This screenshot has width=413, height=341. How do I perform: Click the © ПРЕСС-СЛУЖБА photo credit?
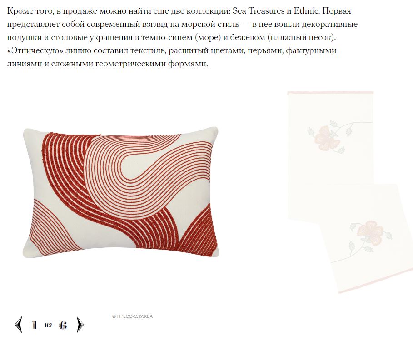click(x=133, y=316)
